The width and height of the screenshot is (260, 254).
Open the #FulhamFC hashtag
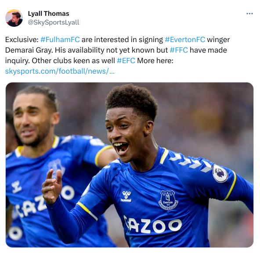(60, 40)
